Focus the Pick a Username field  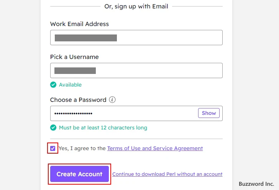point(136,70)
